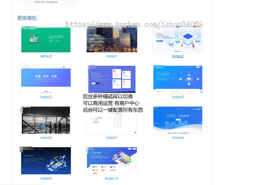
Task: Open the index10 template link
Action: [112, 178]
